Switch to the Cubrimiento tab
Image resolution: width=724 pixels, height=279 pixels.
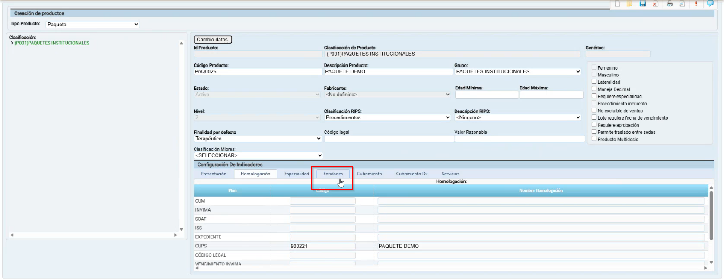(370, 174)
